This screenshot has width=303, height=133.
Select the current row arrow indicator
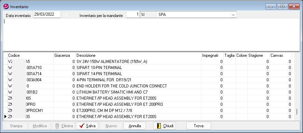coord(5,116)
